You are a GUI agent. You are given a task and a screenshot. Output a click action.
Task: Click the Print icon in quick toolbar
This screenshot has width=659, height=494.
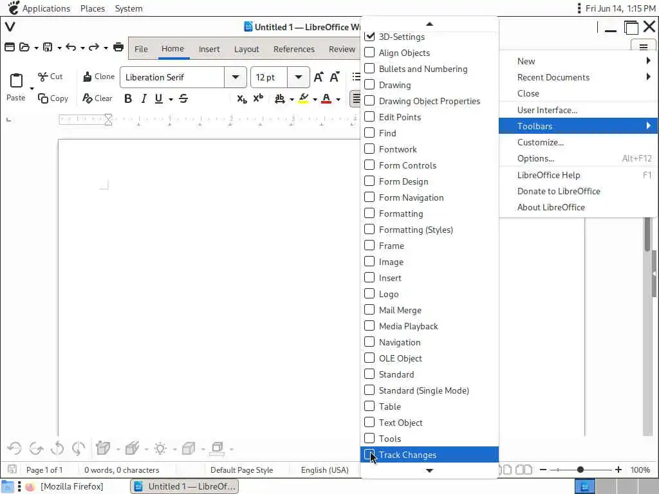pos(118,47)
